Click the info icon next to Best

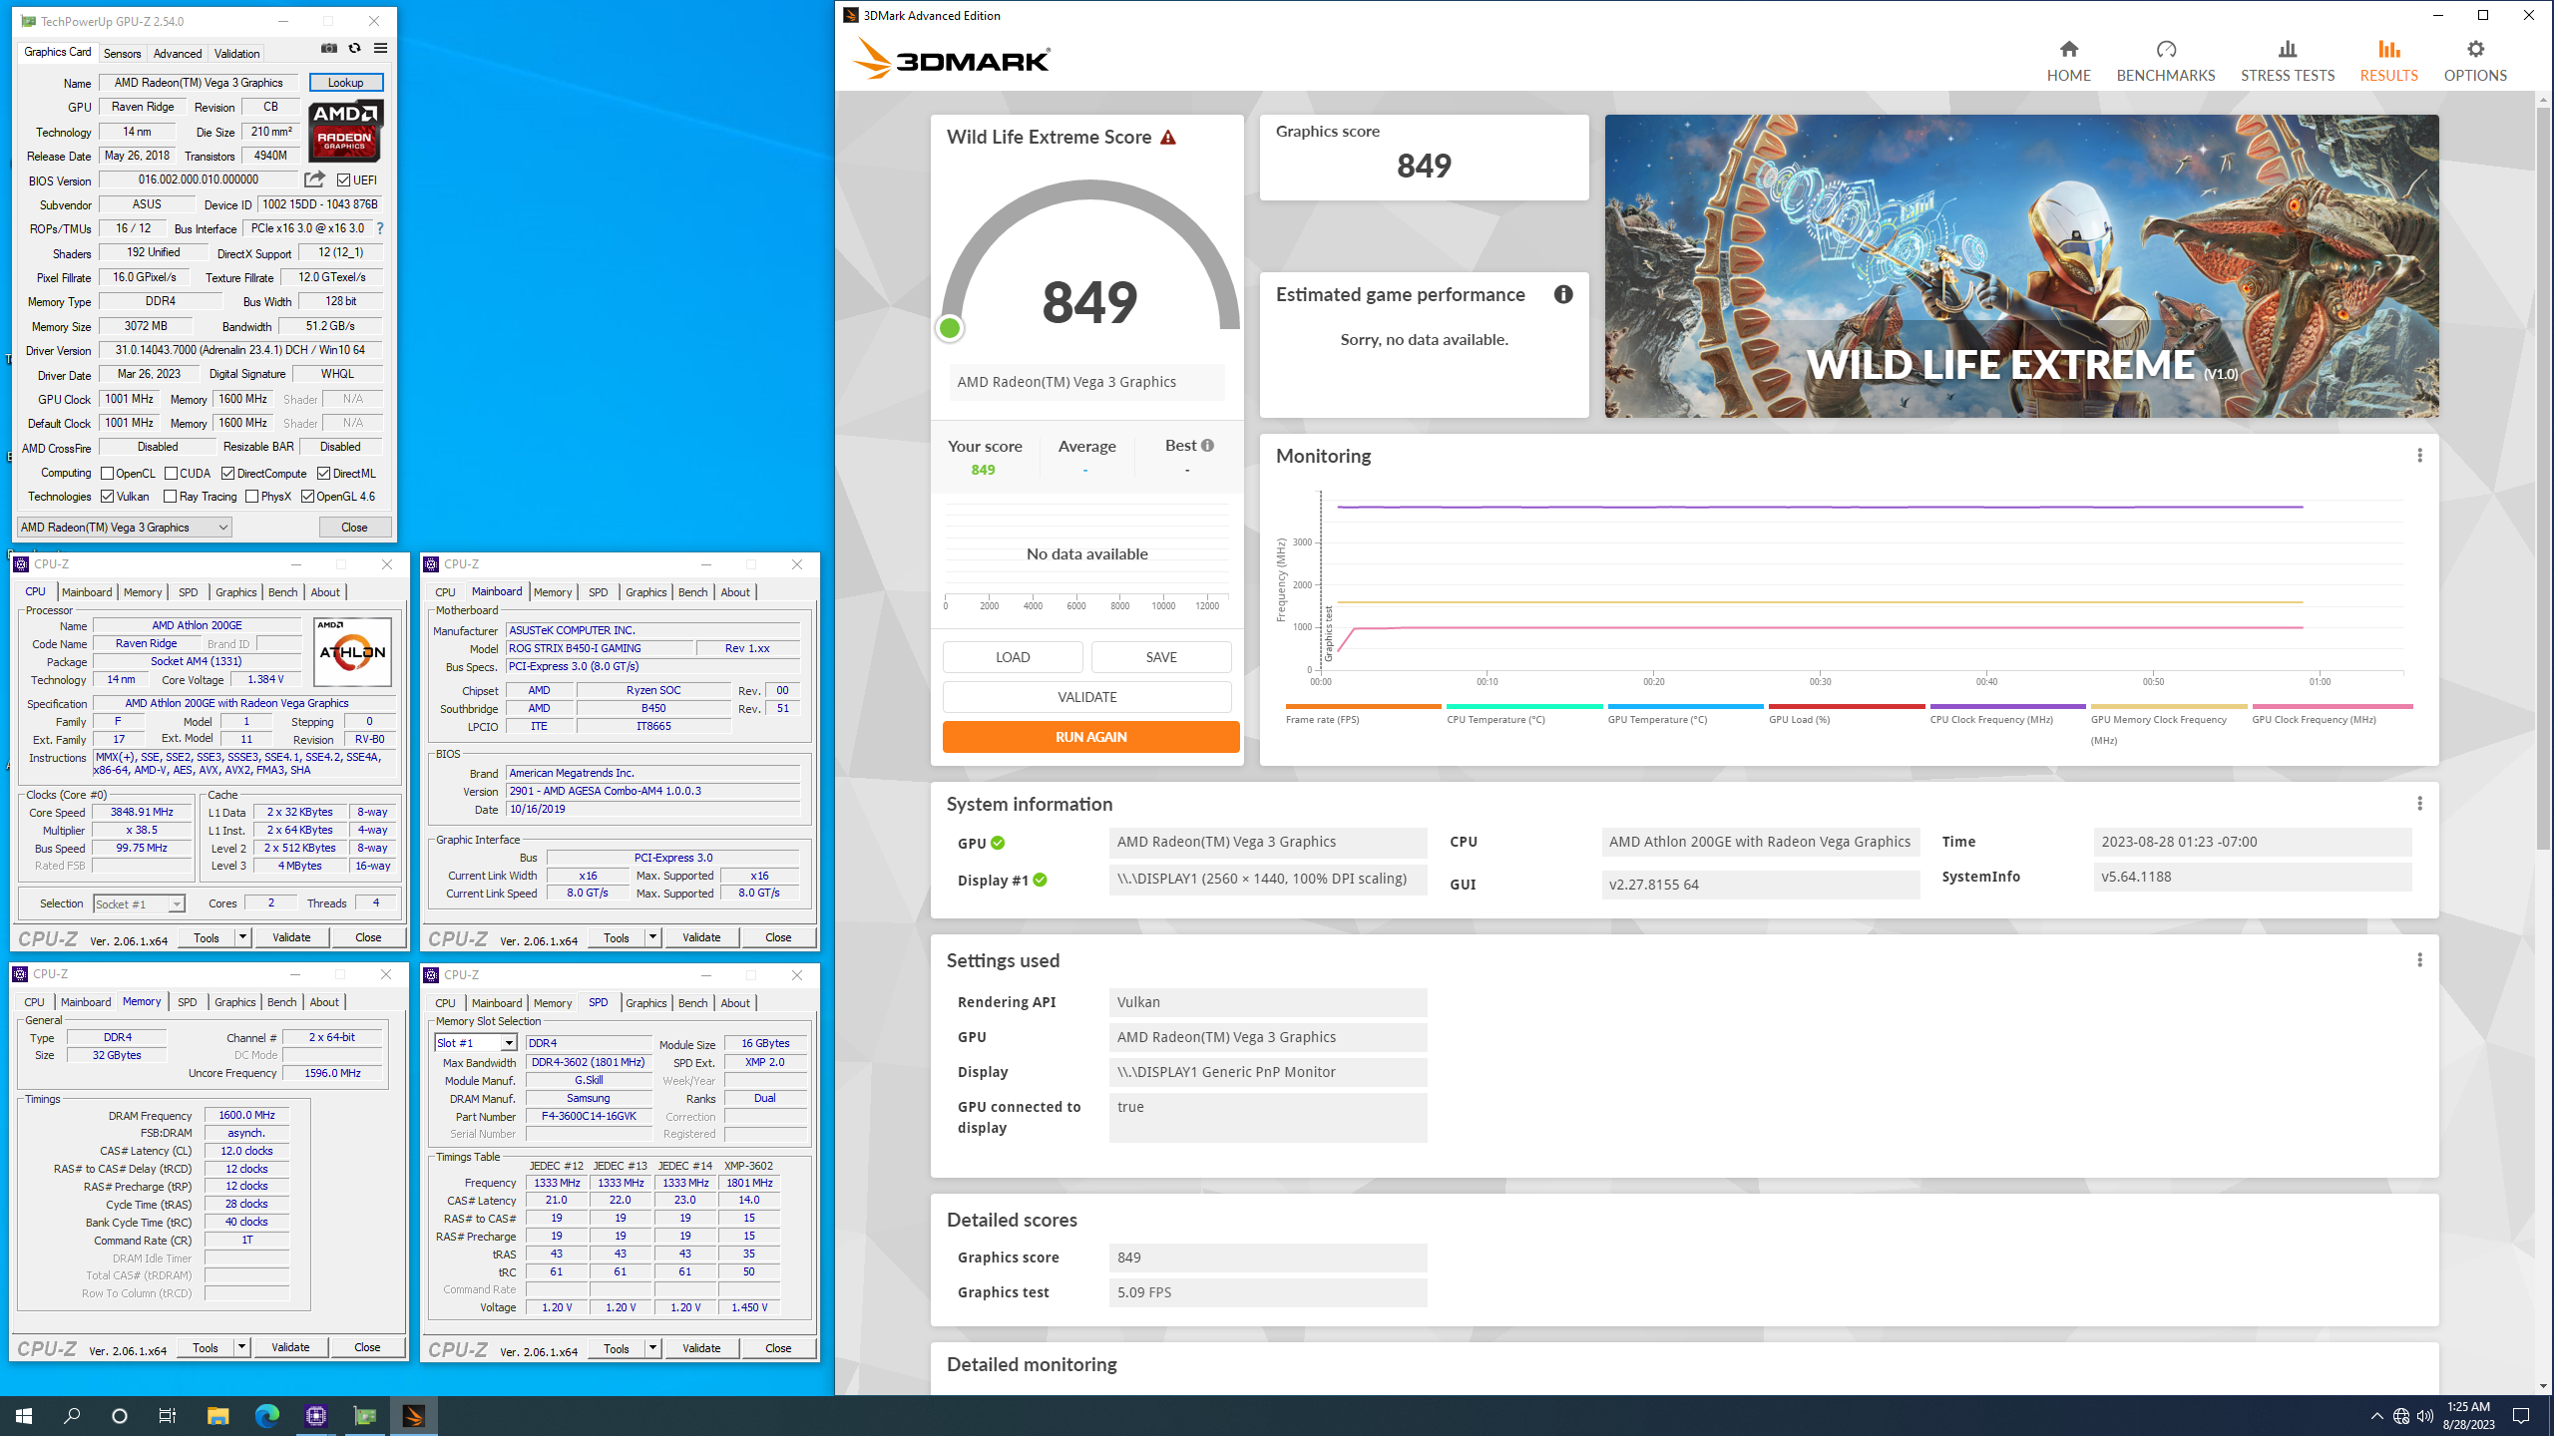pos(1207,446)
